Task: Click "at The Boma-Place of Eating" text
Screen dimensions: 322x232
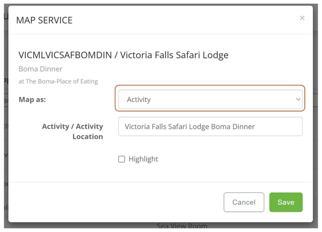Action: [x=58, y=81]
